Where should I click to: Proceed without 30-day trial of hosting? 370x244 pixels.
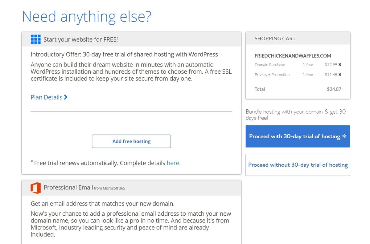[x=298, y=165]
